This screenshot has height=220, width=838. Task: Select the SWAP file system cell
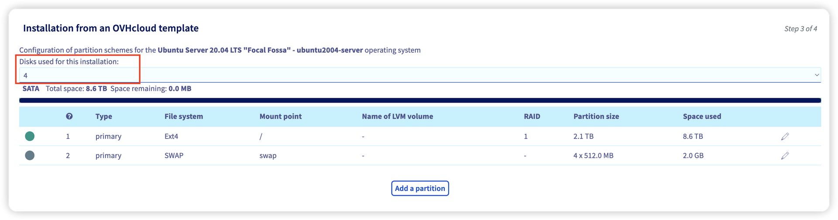[x=174, y=156]
